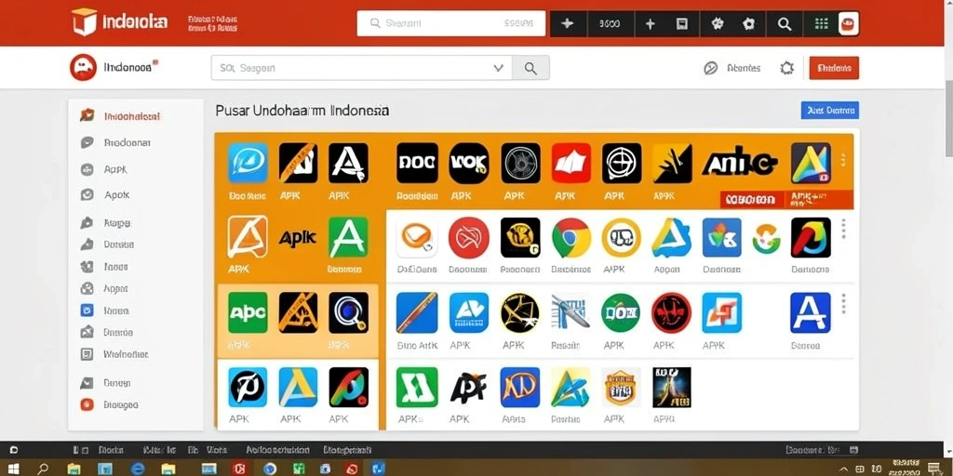This screenshot has width=953, height=476.
Task: Open the black 'P' on blue app icon
Action: point(248,387)
